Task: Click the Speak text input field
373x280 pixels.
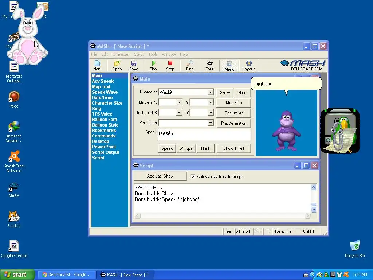Action: 204,135
